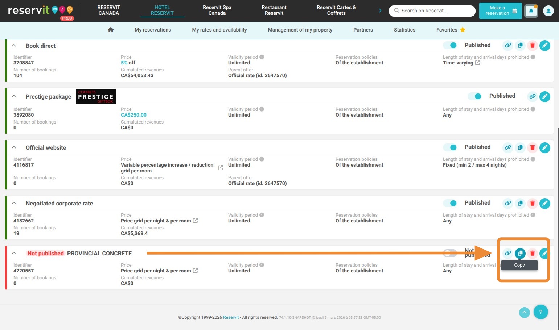This screenshot has height=330, width=559.
Task: Delete the Official website rate
Action: [x=533, y=147]
